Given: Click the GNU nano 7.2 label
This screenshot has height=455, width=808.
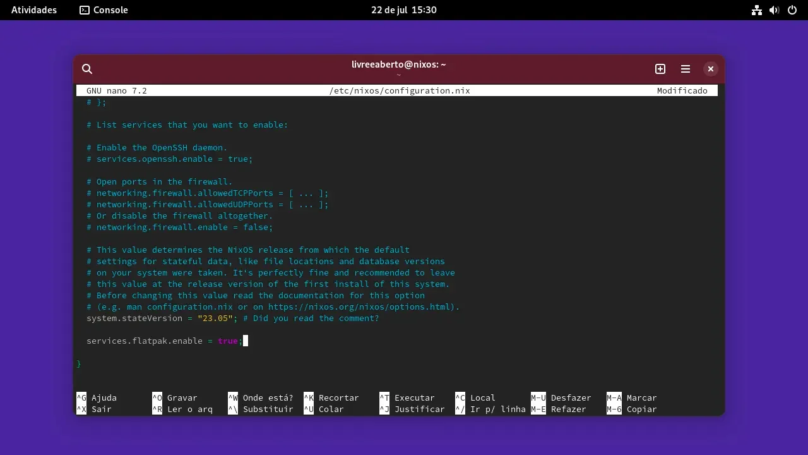Looking at the screenshot, I should tap(117, 91).
